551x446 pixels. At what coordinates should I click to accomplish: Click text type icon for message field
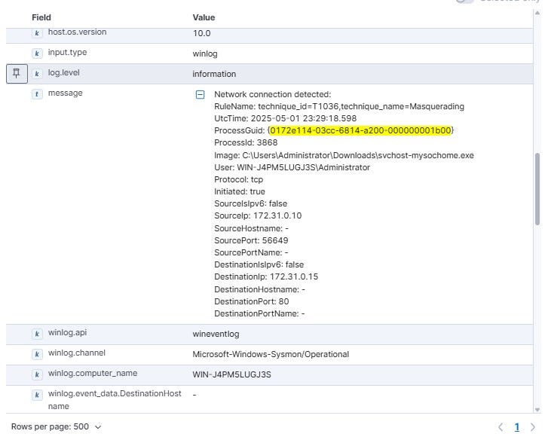pyautogui.click(x=37, y=94)
